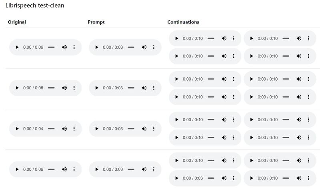Open options for the 0:03 continuation in last row
320x189 pixels.
tap(234, 178)
